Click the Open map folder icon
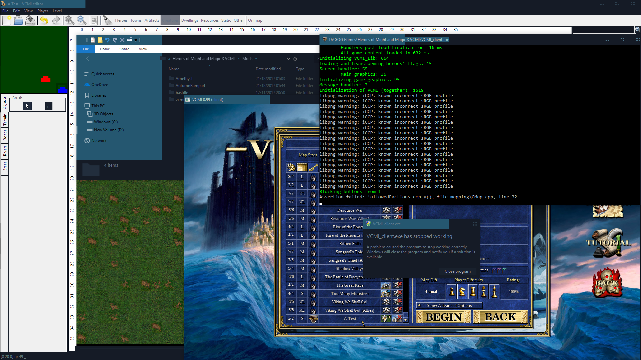 pos(18,20)
